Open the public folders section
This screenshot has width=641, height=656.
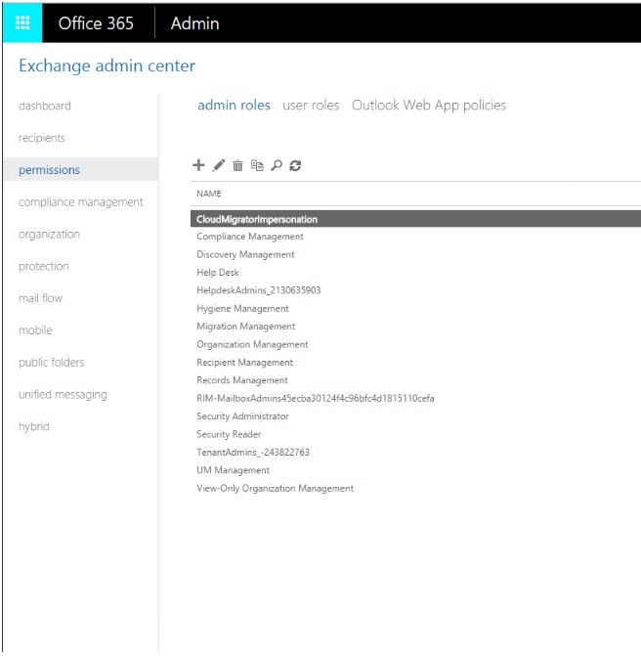point(52,363)
